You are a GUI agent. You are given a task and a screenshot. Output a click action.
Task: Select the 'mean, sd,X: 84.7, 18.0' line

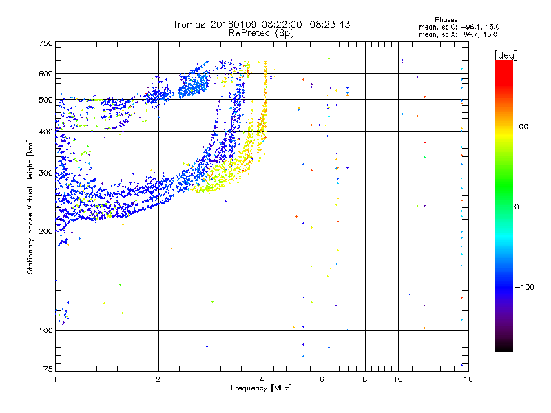pos(458,34)
